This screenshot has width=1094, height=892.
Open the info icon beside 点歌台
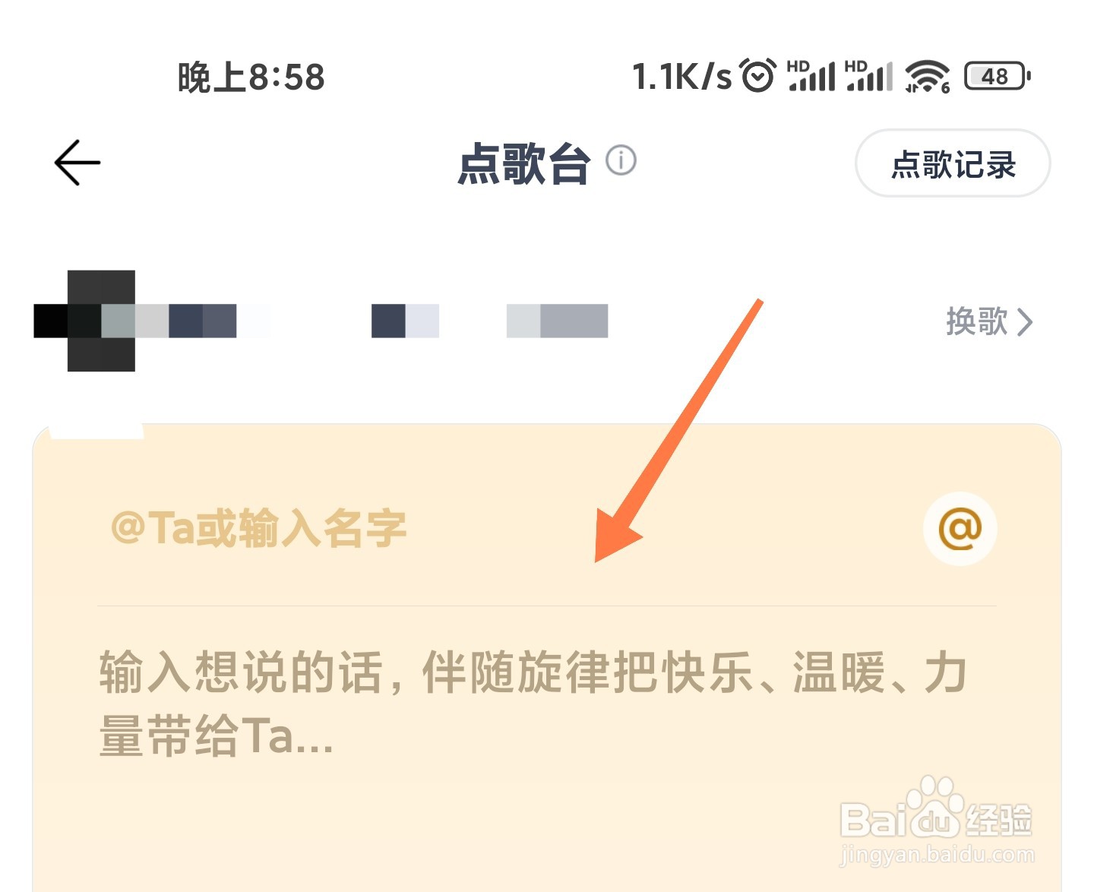click(621, 160)
